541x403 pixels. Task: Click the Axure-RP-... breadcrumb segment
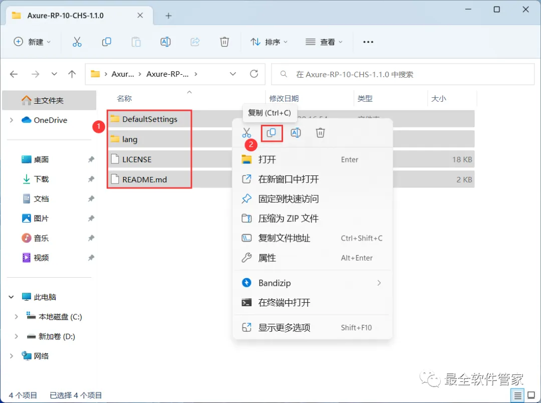click(x=167, y=74)
